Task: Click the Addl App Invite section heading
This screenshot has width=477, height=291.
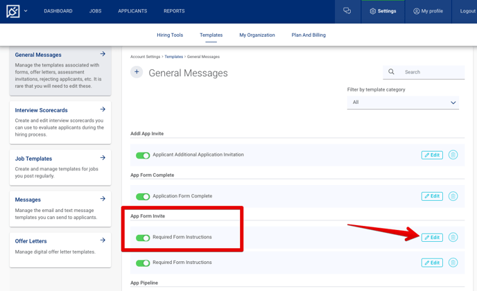Action: 147,134
